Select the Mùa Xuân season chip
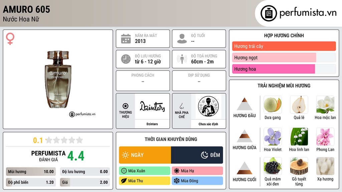Image resolution: width=342 pixels, height=192 pixels. [145, 171]
